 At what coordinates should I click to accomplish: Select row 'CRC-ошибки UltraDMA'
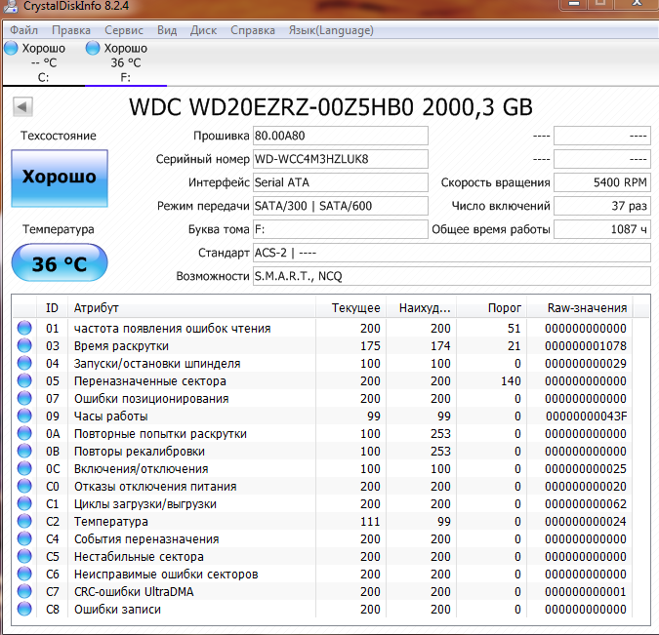pyautogui.click(x=322, y=592)
